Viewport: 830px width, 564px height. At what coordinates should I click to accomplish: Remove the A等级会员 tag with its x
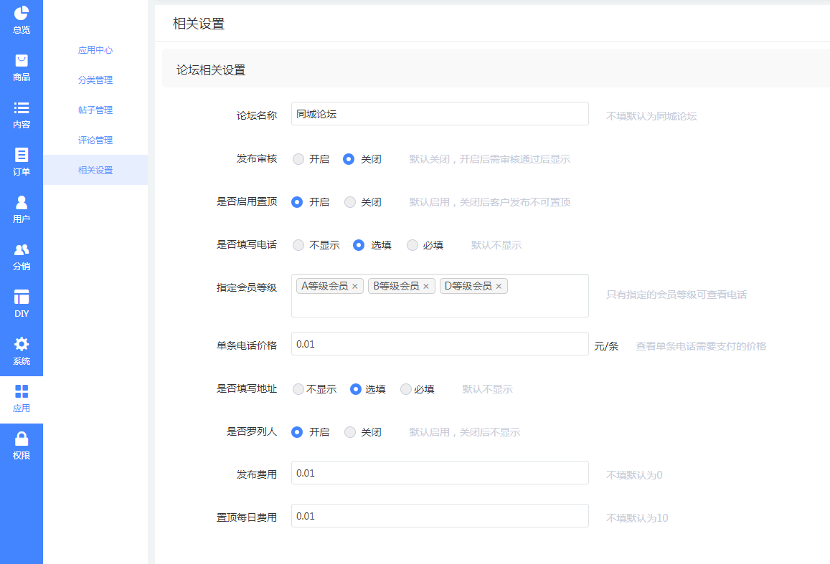354,287
